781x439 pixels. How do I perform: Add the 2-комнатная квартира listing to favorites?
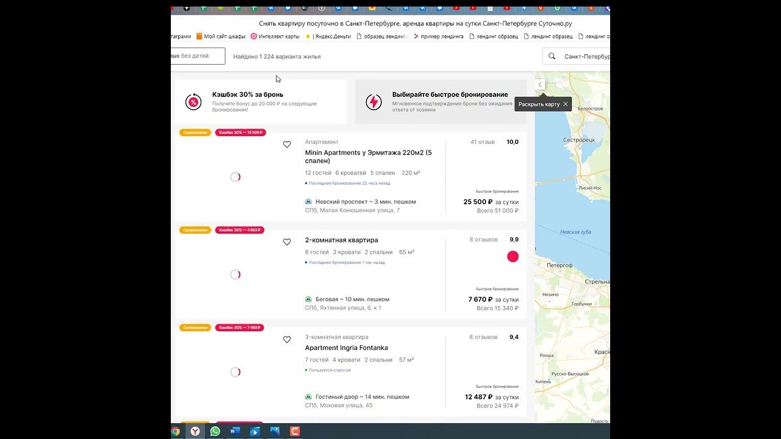pyautogui.click(x=287, y=242)
